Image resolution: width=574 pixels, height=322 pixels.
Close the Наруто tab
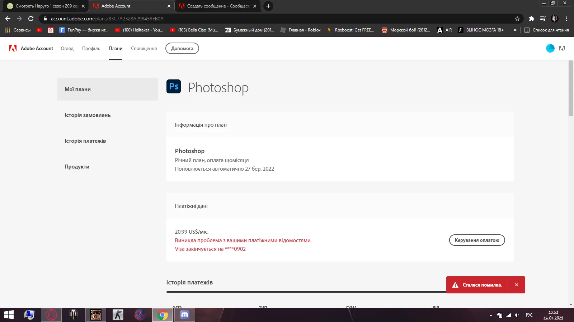pyautogui.click(x=83, y=6)
